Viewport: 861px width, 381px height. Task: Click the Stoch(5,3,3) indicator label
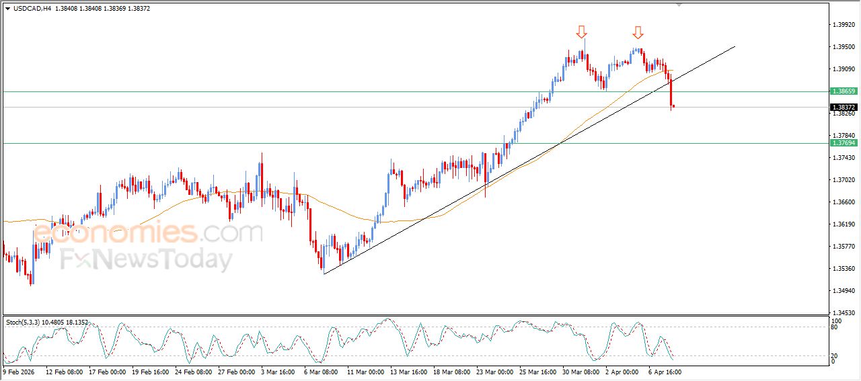[24, 323]
